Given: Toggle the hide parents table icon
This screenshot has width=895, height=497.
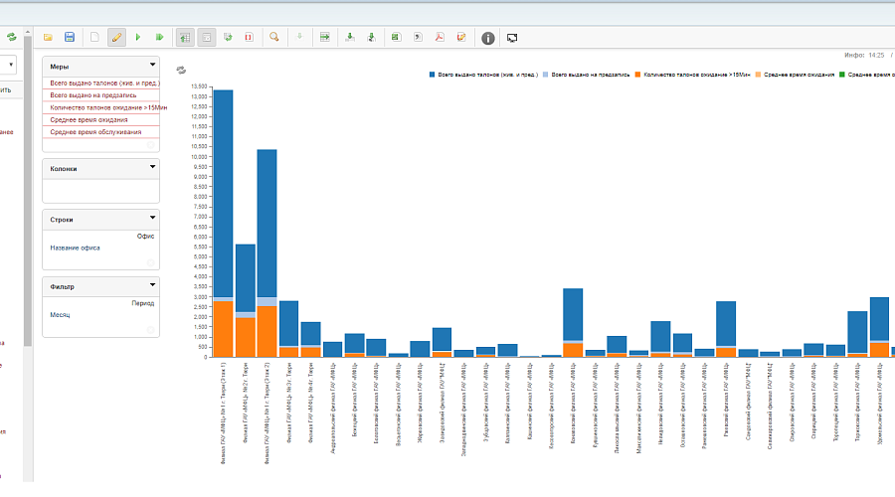Looking at the screenshot, I should click(x=184, y=38).
